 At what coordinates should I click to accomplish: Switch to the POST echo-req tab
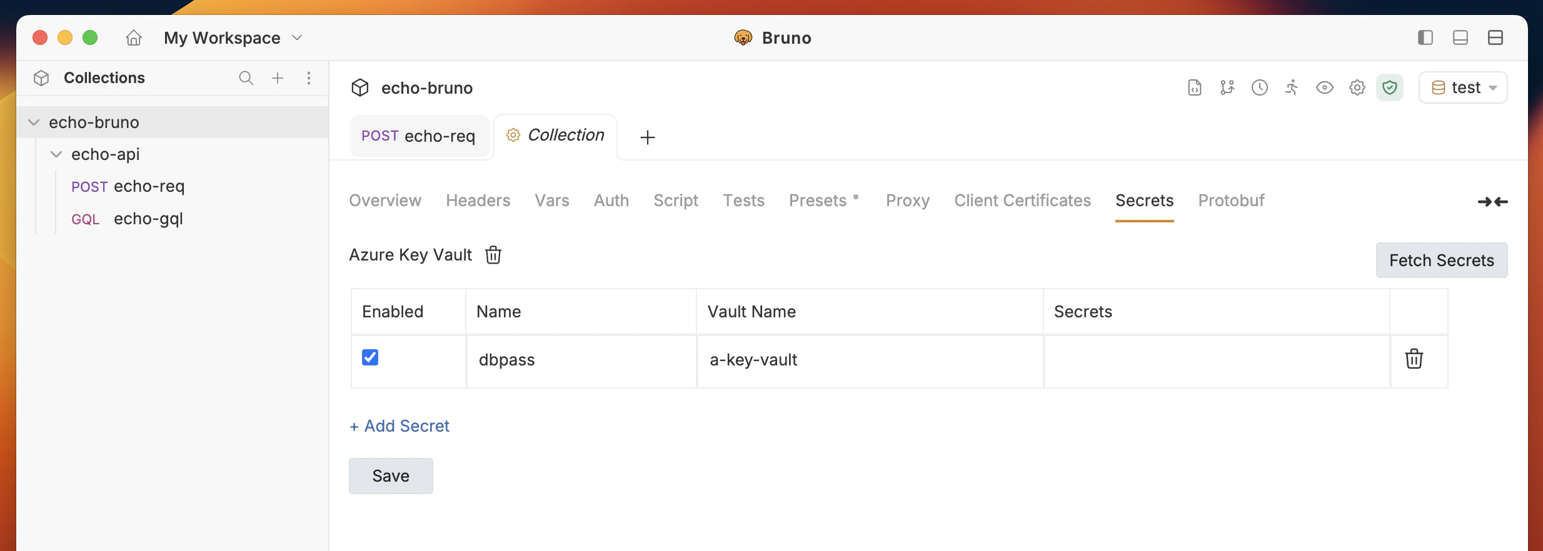[x=419, y=136]
